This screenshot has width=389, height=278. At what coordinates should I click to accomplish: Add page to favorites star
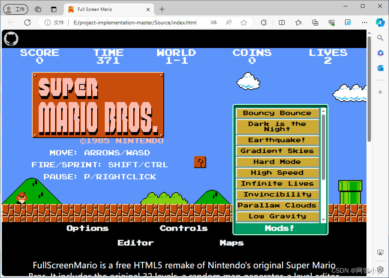coord(244,23)
